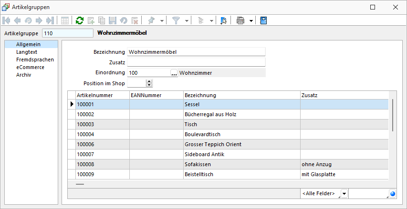Click the search/history record icon
This screenshot has width=407, height=209.
tap(28, 20)
